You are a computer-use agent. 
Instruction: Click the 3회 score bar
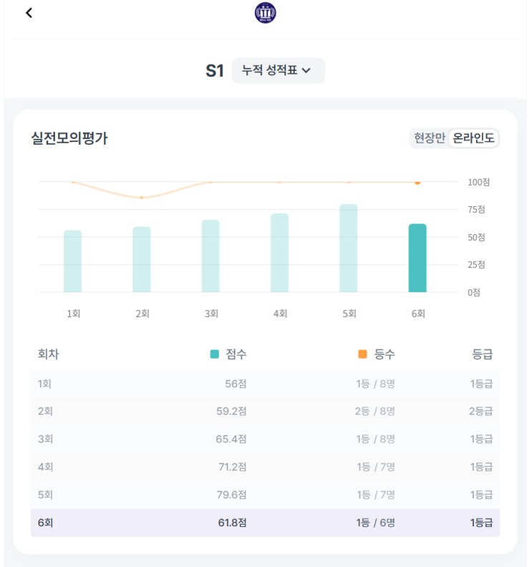[x=211, y=256]
